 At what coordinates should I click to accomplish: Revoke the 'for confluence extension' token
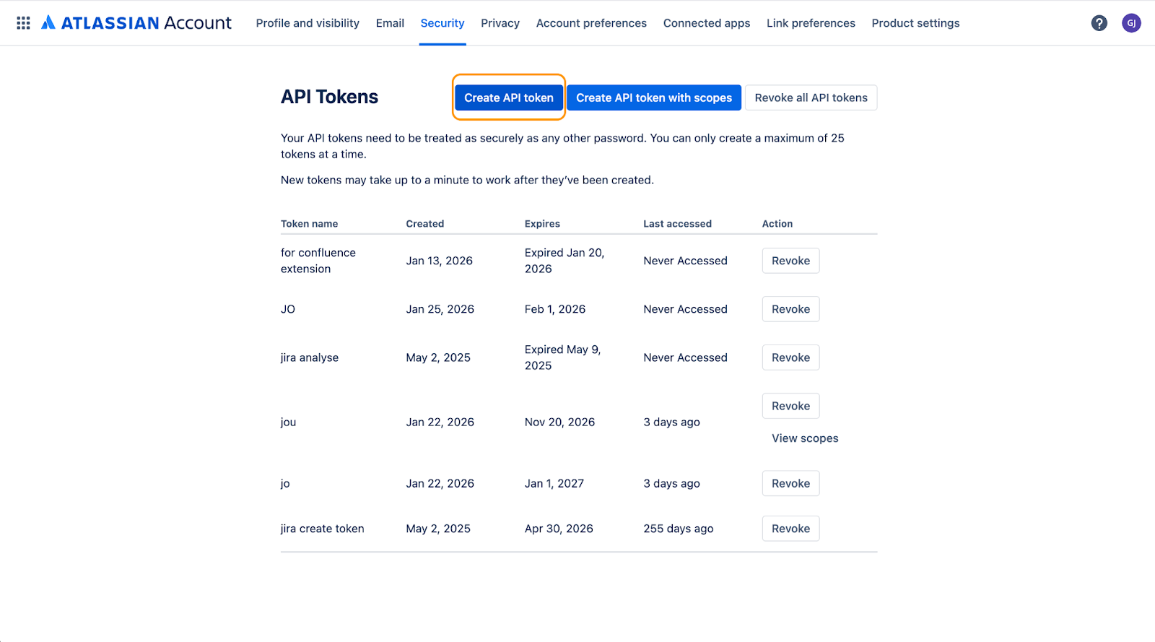click(790, 261)
